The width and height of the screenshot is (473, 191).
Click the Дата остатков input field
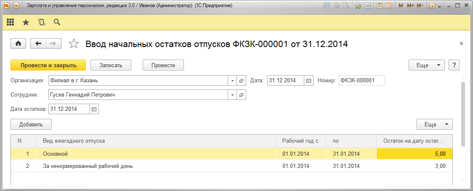click(69, 109)
